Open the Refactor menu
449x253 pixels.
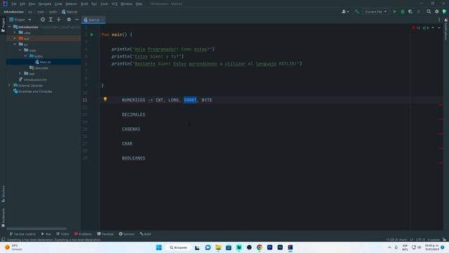coord(72,4)
